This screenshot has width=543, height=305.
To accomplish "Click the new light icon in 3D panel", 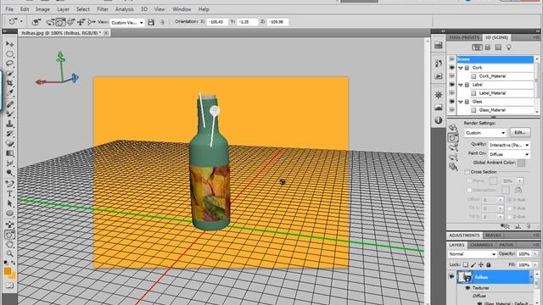I will [x=518, y=226].
